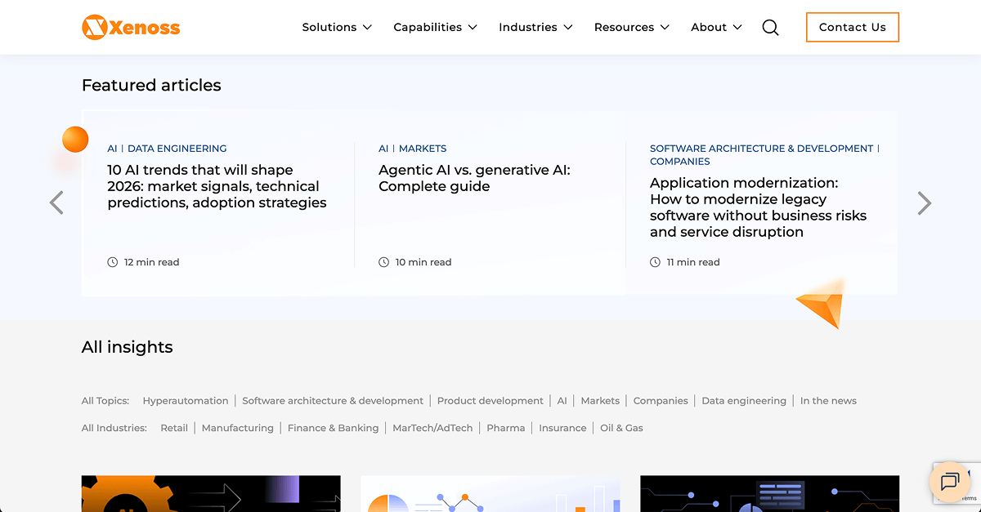Read Agentic AI vs. generative AI guide
The height and width of the screenshot is (512, 981).
(474, 178)
